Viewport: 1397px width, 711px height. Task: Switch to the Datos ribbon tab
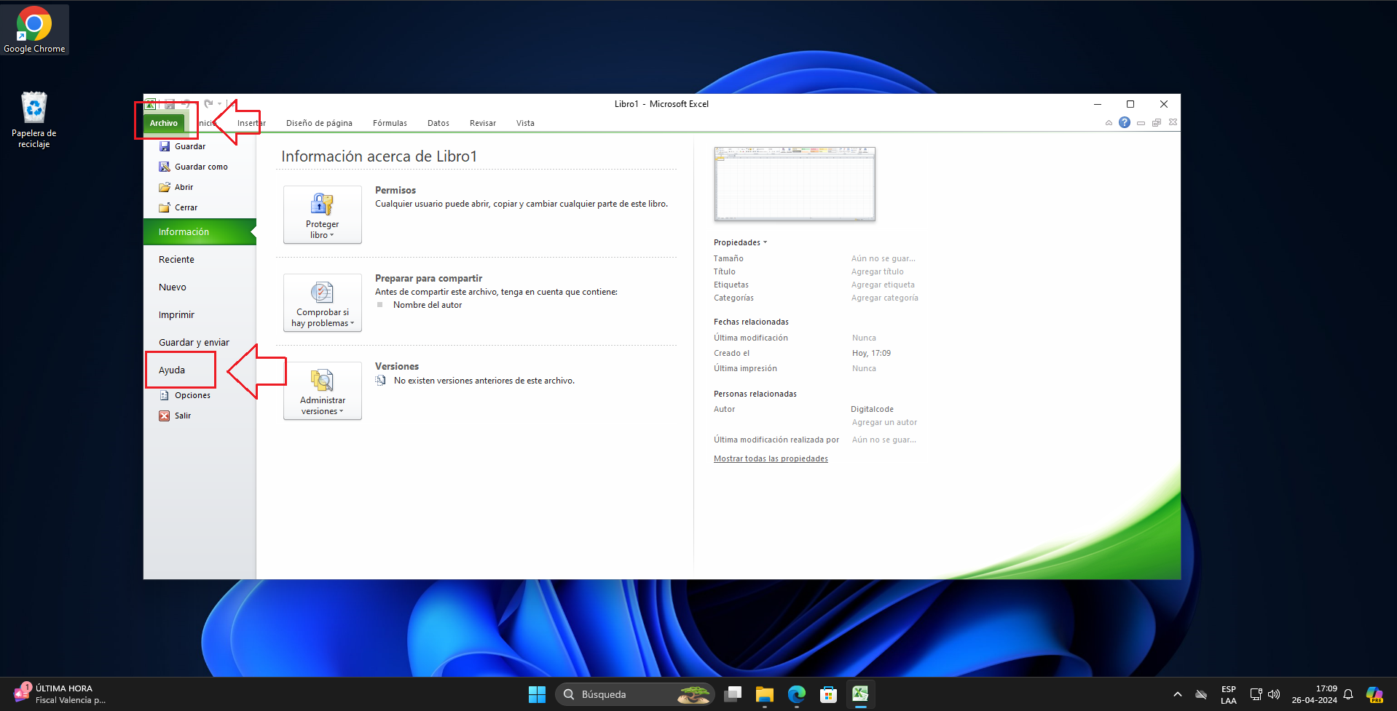pos(438,123)
